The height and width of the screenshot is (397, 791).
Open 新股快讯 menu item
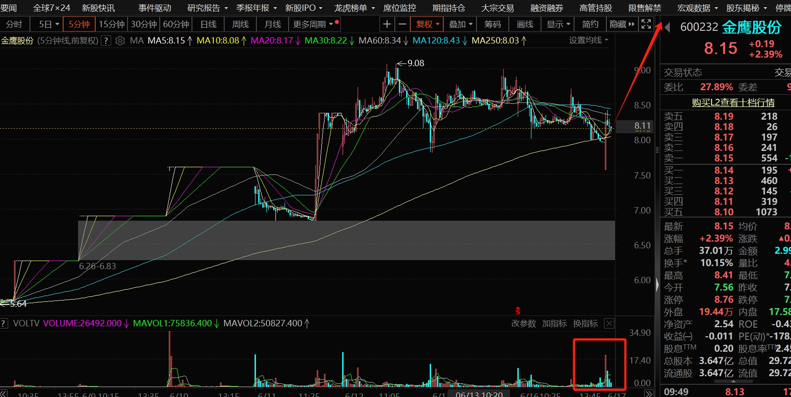click(x=98, y=8)
